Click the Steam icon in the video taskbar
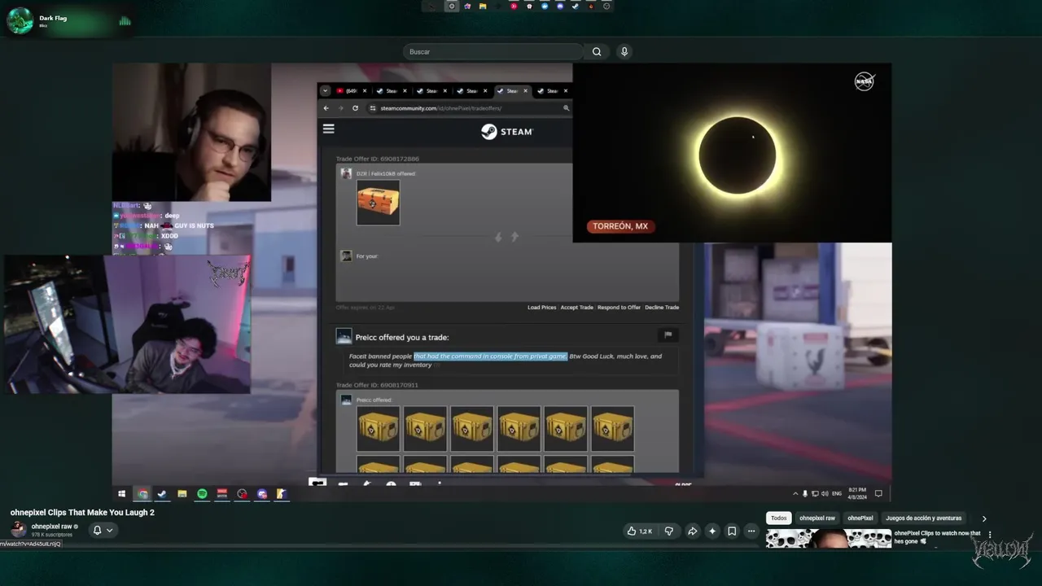The image size is (1042, 586). (x=162, y=494)
